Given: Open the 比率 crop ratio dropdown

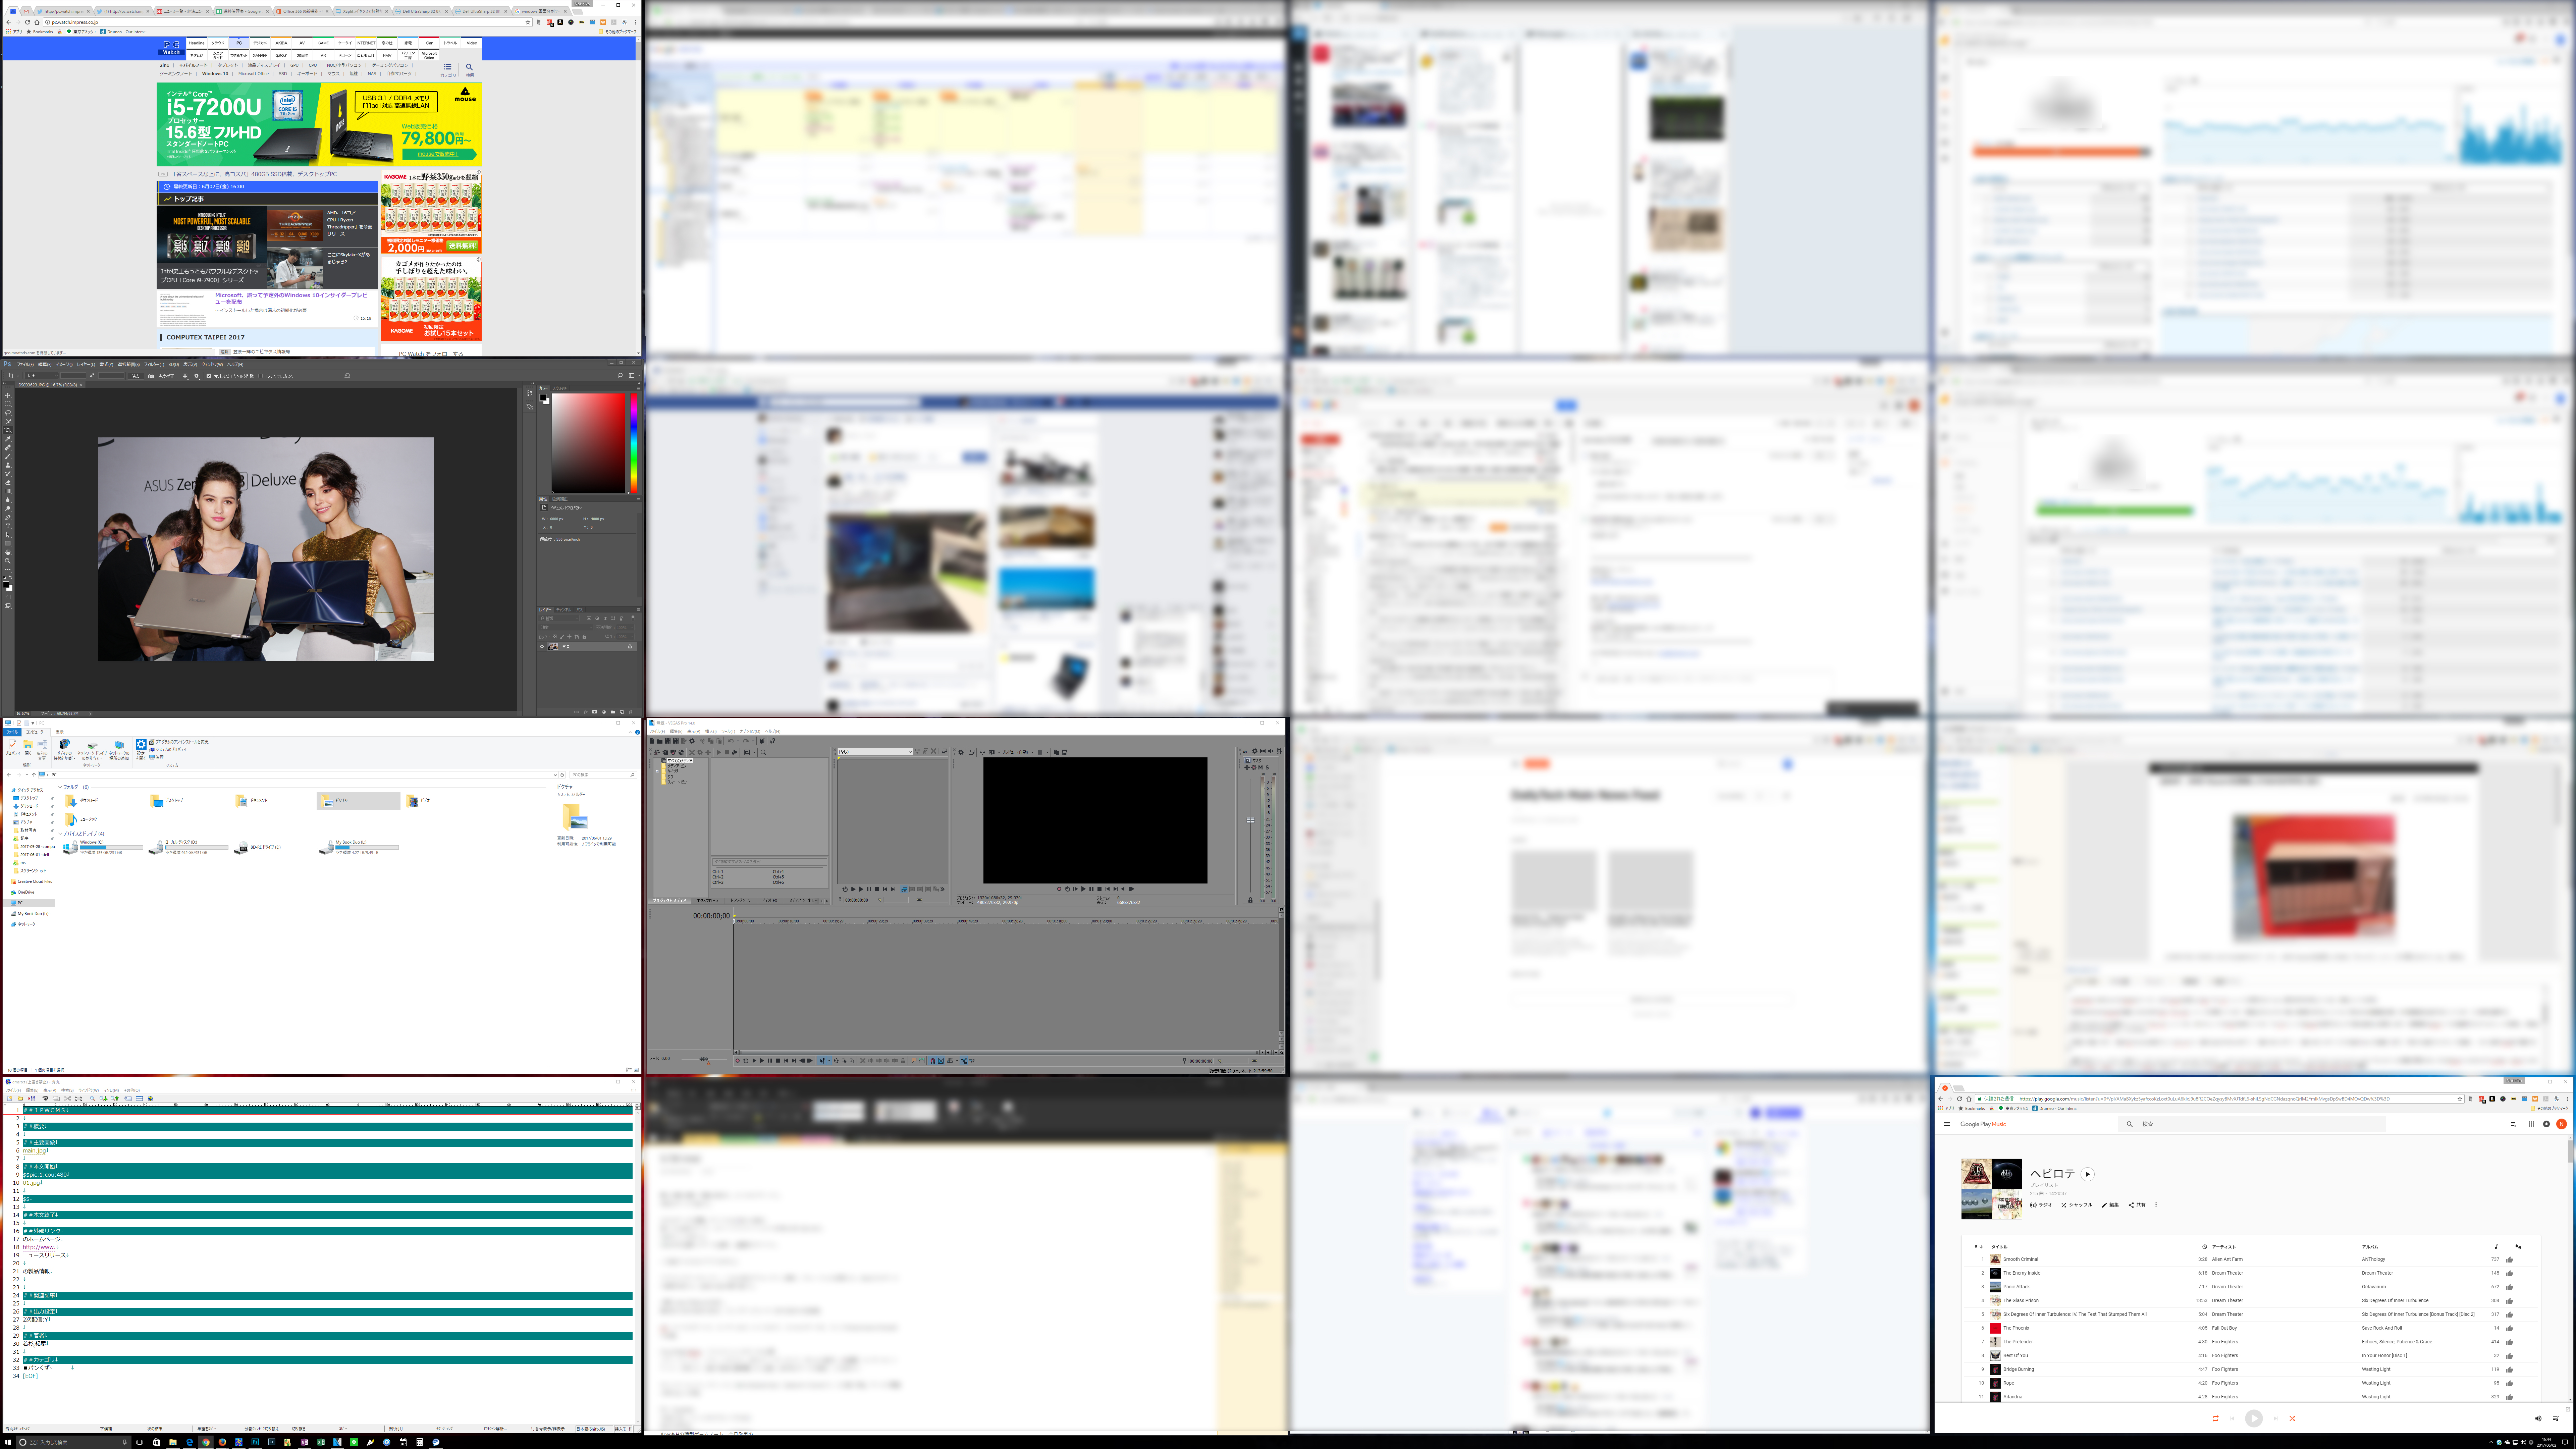Looking at the screenshot, I should pyautogui.click(x=42, y=376).
